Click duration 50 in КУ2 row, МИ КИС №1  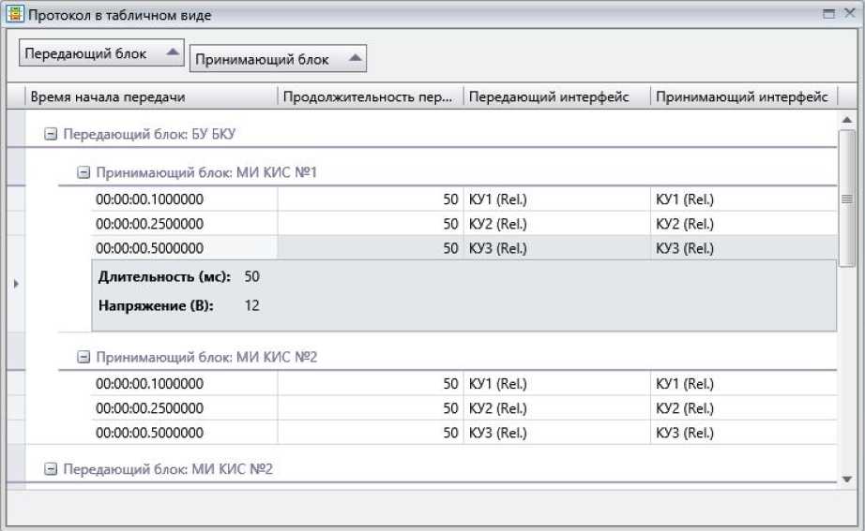[450, 224]
